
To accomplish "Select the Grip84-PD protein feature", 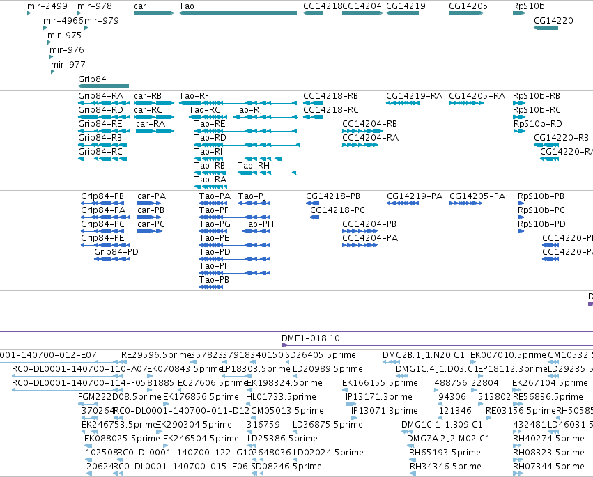I will click(112, 259).
